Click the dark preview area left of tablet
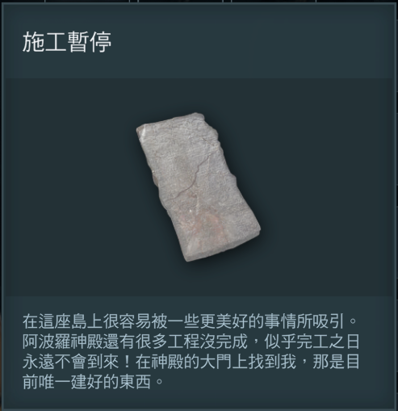Image resolution: width=398 pixels, height=411 pixels. [71, 187]
